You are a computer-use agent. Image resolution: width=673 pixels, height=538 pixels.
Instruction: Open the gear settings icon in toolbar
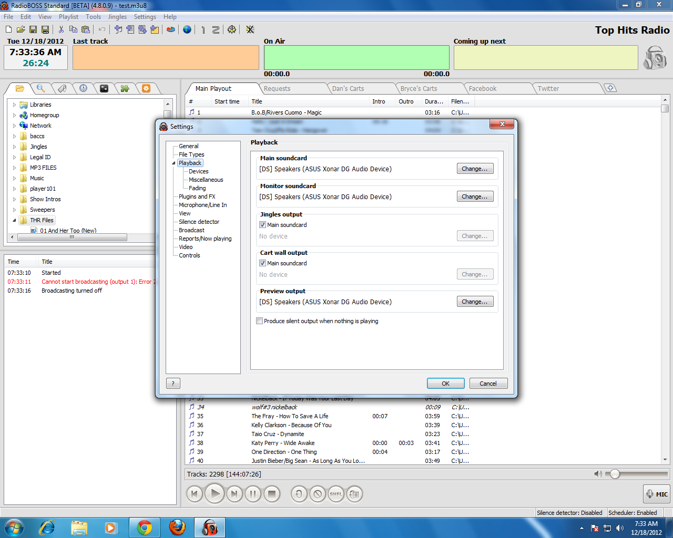point(232,29)
